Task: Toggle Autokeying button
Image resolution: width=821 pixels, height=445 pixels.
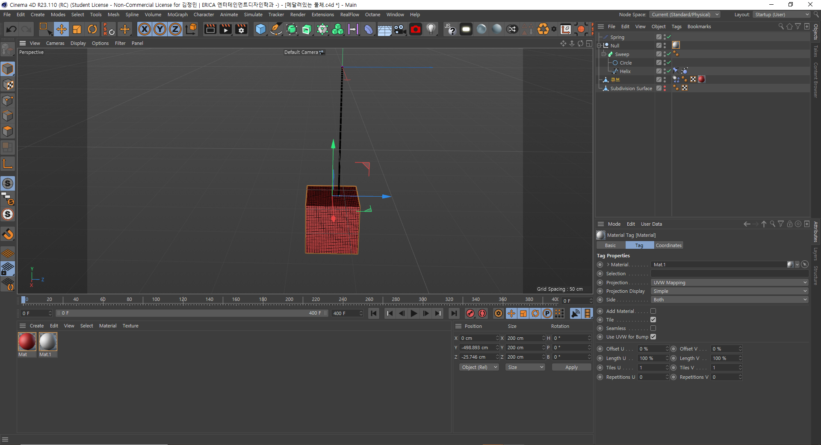Action: pos(482,313)
